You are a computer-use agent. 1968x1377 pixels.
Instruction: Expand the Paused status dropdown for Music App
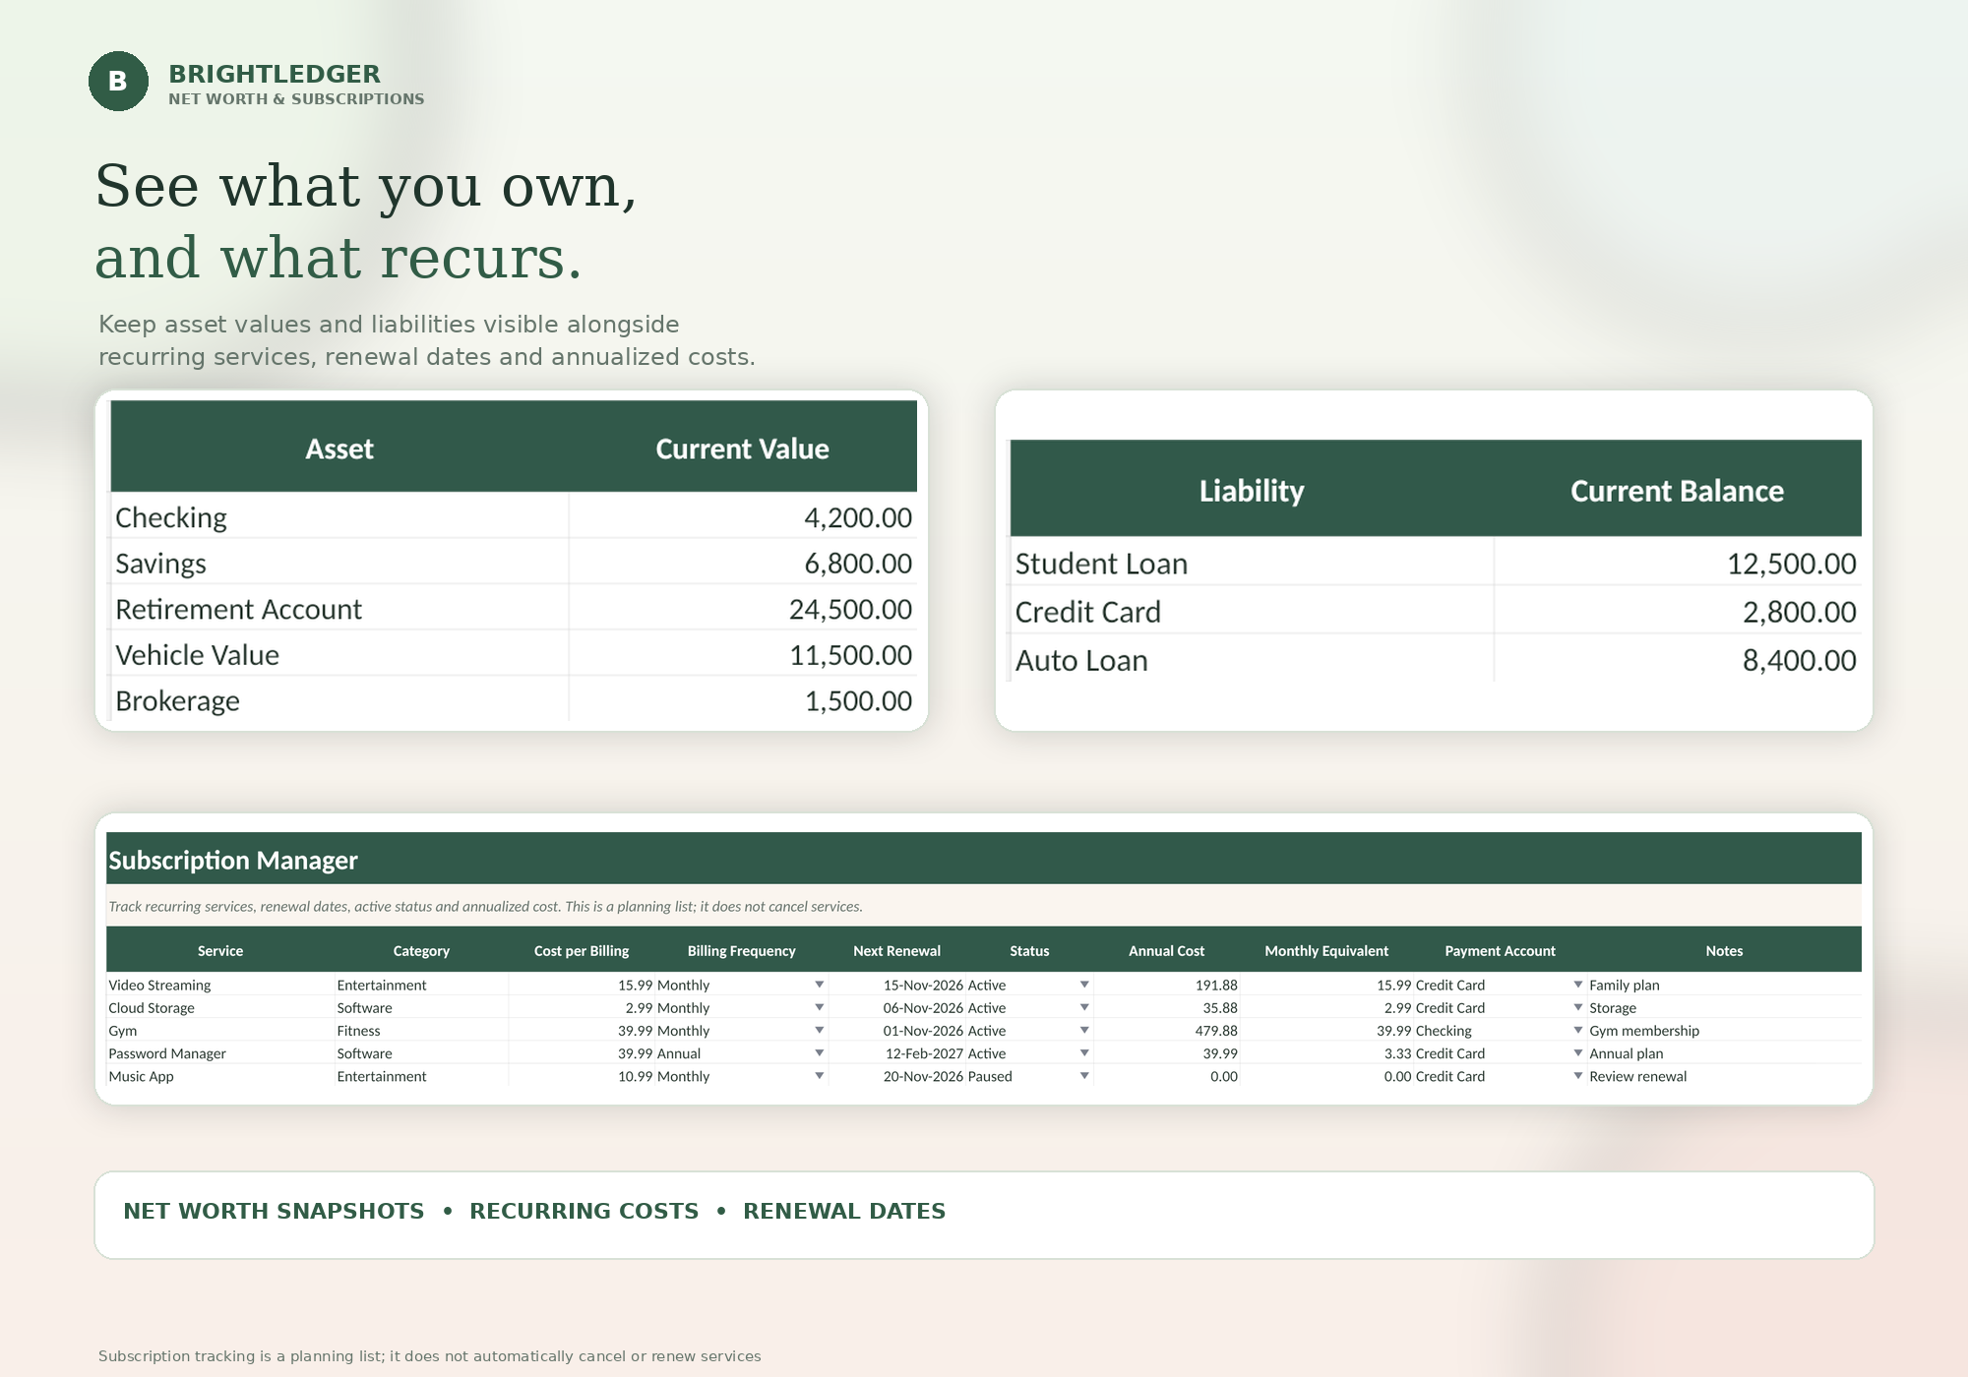(x=1084, y=1076)
